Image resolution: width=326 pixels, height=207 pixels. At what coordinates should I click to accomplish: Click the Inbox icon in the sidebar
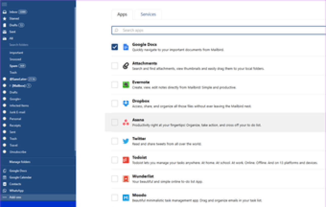coord(4,12)
